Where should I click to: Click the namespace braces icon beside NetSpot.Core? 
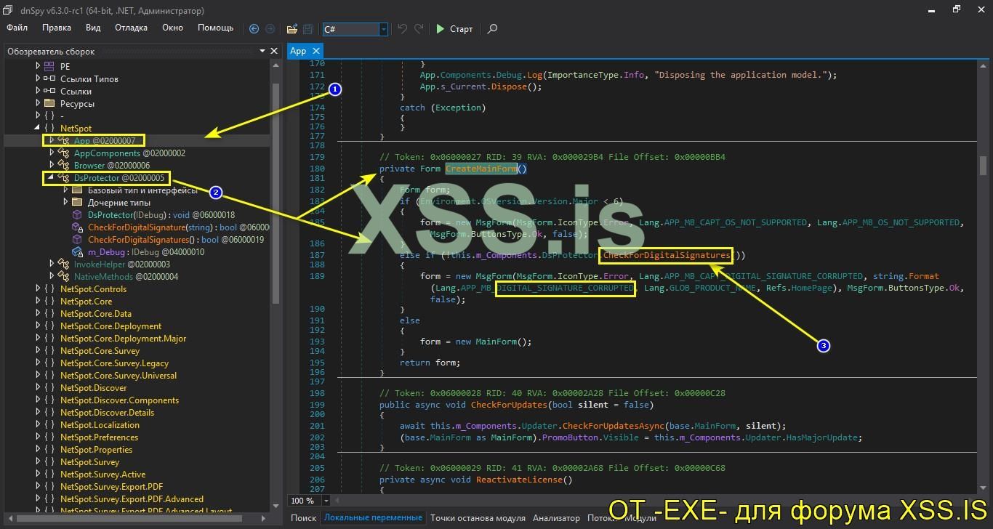click(x=49, y=302)
